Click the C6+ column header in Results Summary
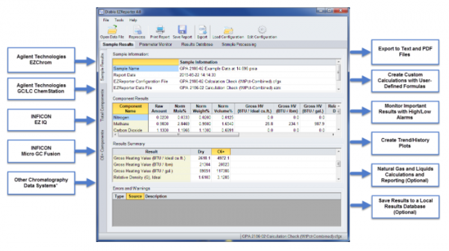 click(x=221, y=151)
